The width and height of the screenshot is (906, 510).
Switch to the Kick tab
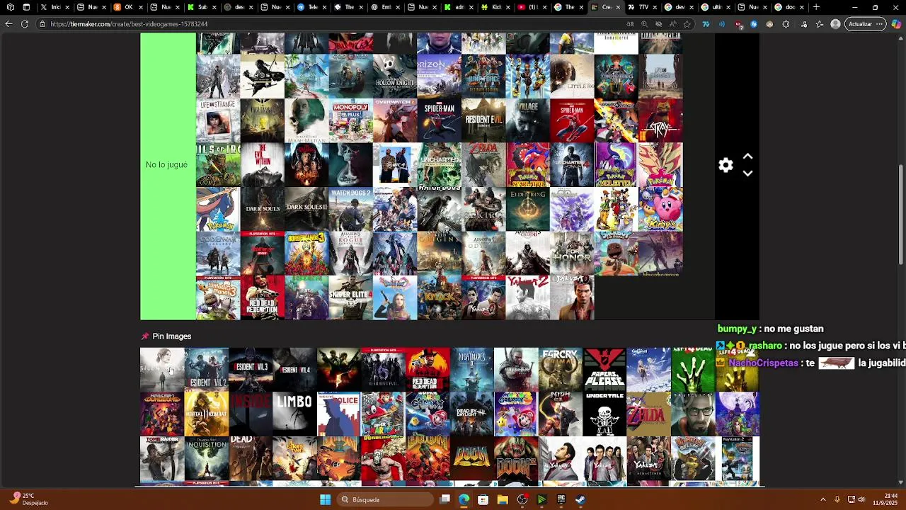tap(497, 7)
